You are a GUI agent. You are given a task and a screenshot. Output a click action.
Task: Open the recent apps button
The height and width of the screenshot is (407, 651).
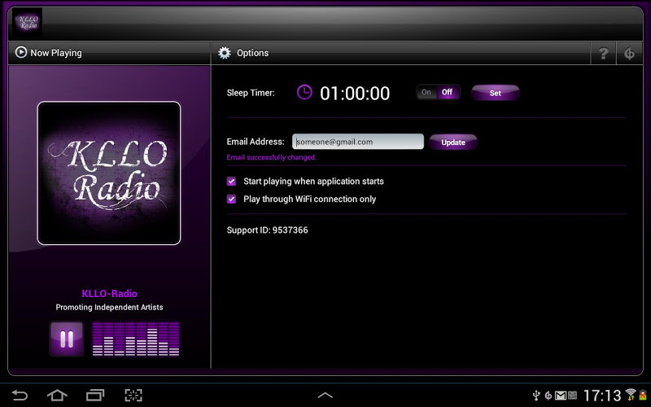click(x=95, y=395)
